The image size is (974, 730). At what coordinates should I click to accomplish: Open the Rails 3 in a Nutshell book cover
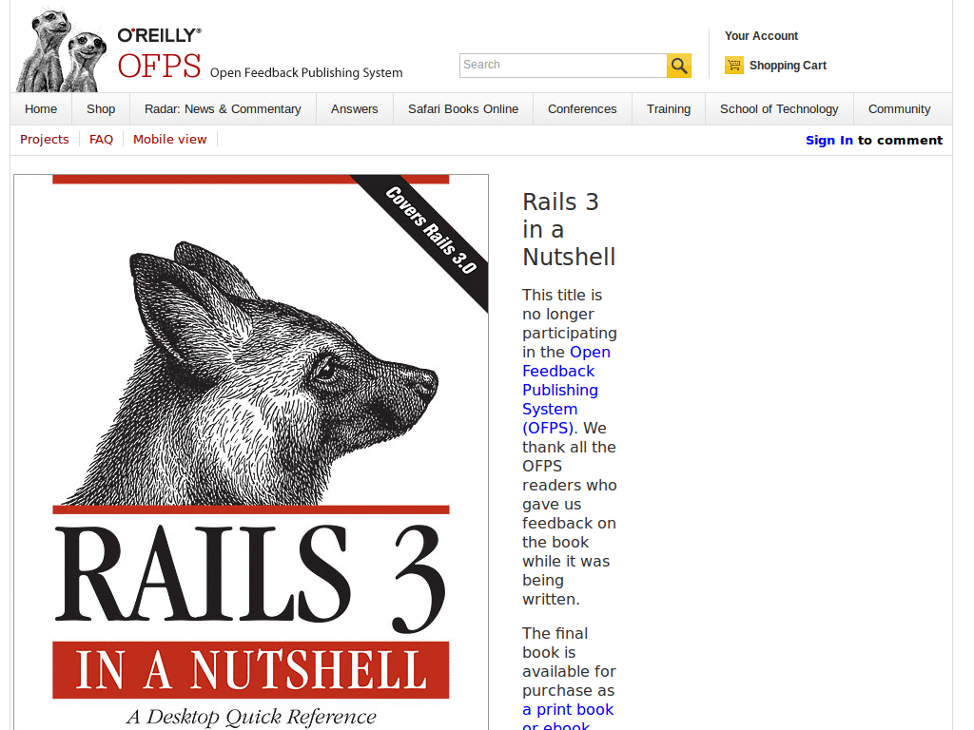pos(250,447)
